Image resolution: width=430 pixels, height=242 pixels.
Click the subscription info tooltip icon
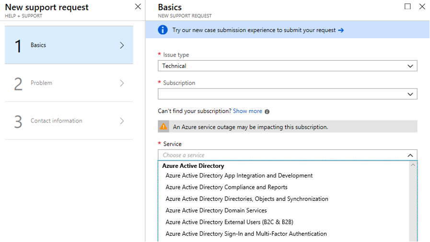pyautogui.click(x=267, y=111)
